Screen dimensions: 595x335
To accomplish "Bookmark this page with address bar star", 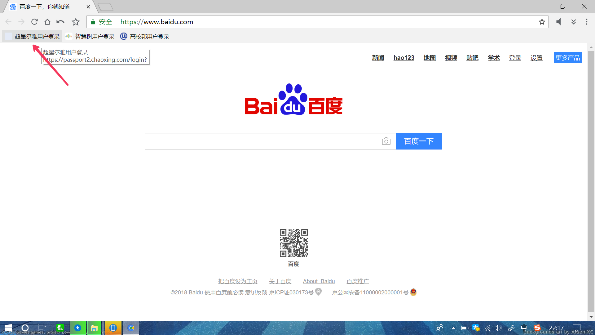I will 542,22.
